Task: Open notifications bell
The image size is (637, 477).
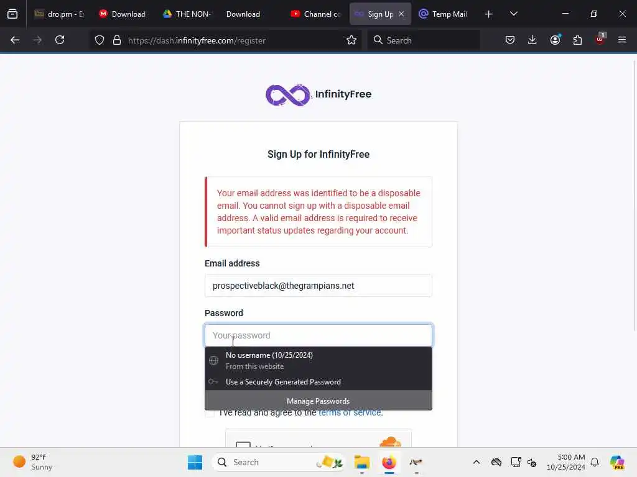Action: (595, 462)
